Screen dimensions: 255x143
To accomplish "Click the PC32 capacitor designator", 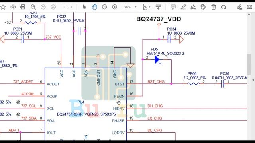I will pyautogui.click(x=62, y=17).
